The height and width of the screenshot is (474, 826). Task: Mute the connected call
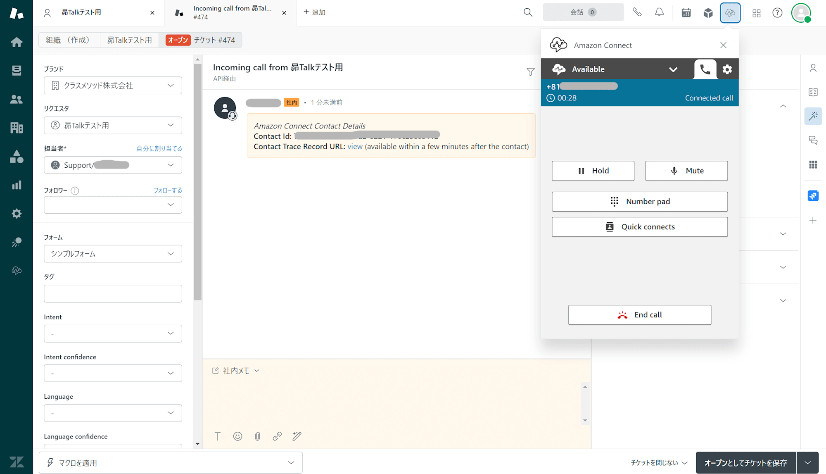pos(686,171)
